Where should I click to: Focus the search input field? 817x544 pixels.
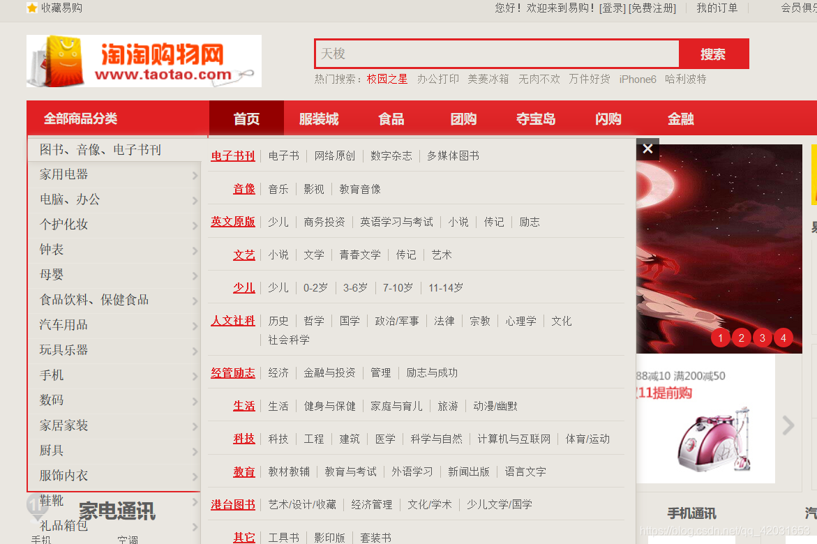point(497,54)
